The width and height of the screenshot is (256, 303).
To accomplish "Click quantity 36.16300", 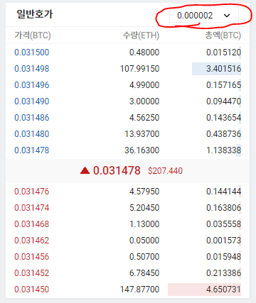I will [x=142, y=150].
